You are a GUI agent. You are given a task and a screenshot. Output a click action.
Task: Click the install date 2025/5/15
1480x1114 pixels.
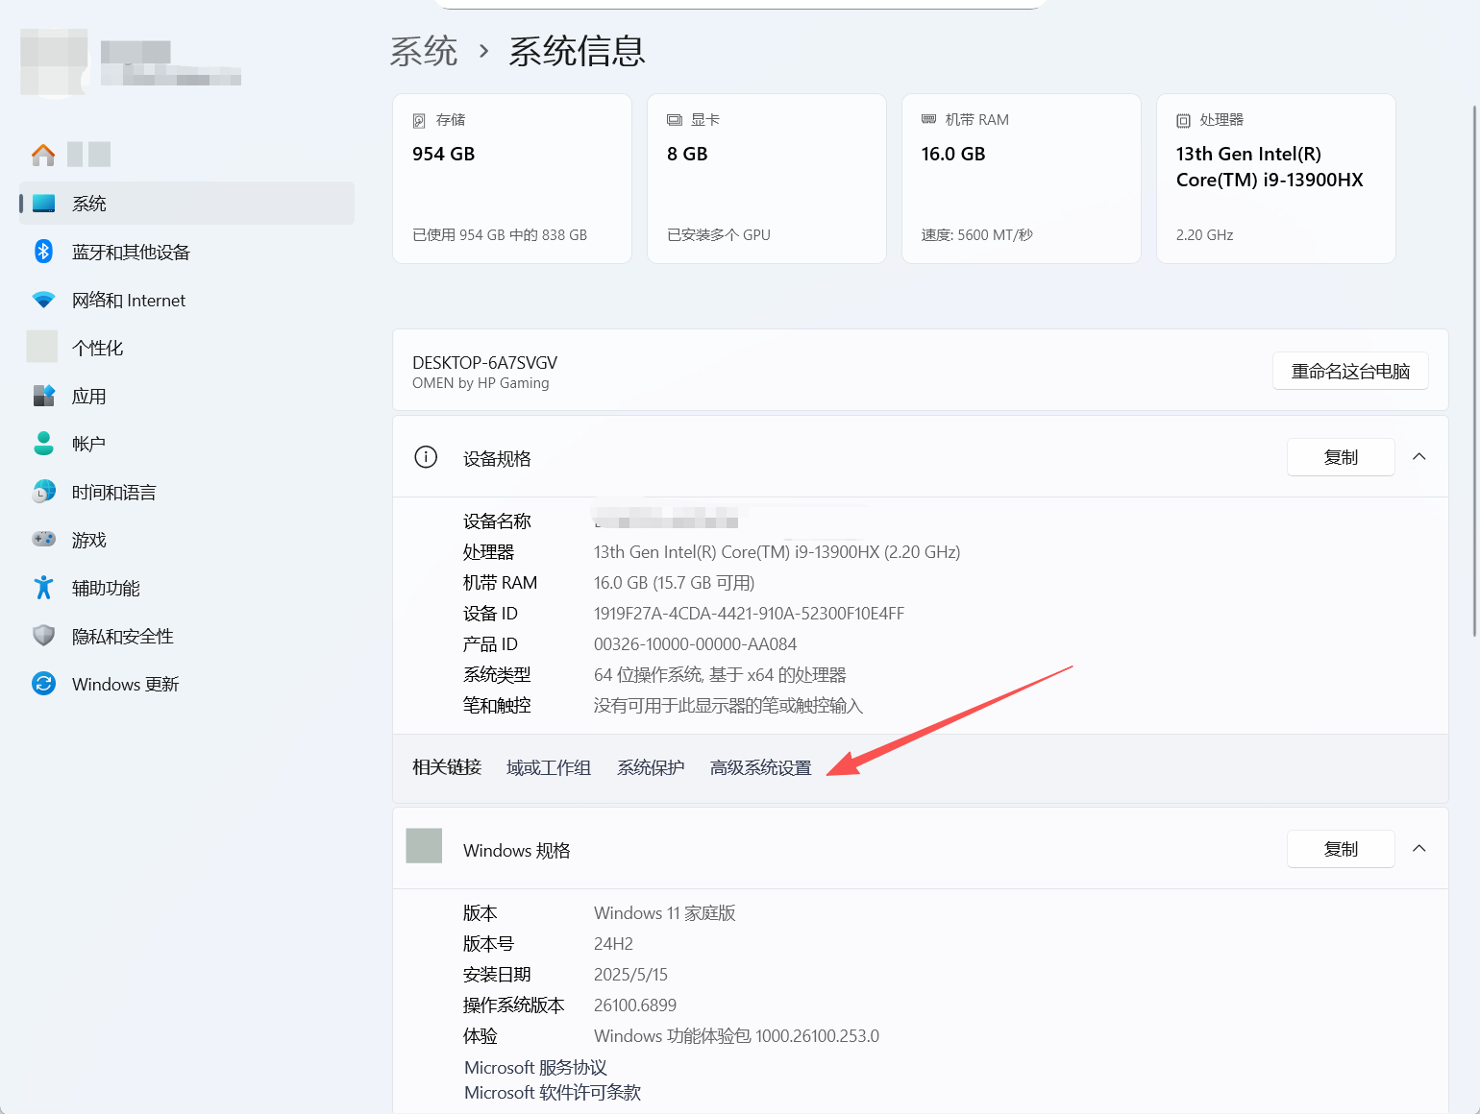[x=630, y=975]
